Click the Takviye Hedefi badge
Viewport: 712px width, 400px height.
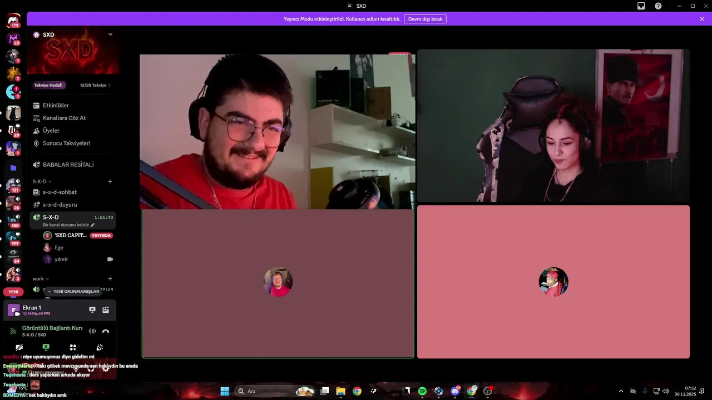coord(48,85)
